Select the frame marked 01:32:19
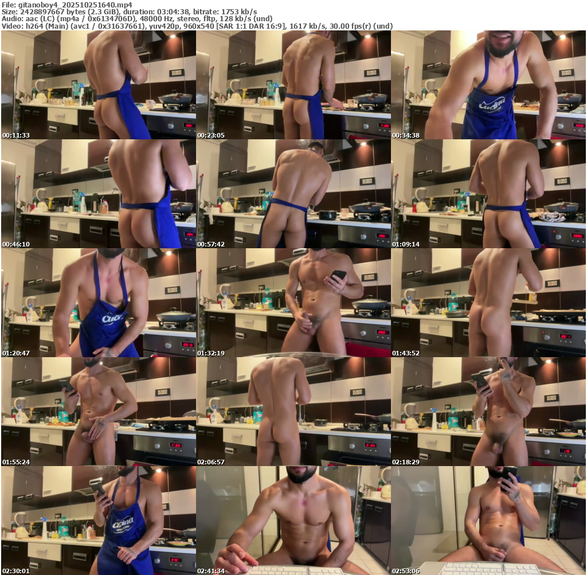The height and width of the screenshot is (575, 587). 293,303
